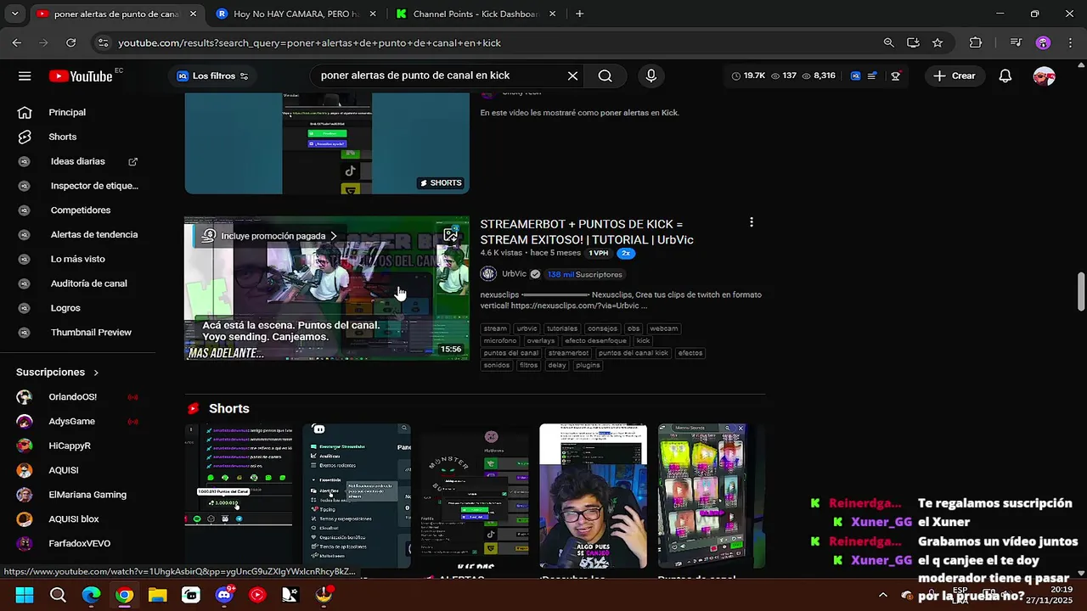Open the top SHORTS thumbnail

(327, 143)
